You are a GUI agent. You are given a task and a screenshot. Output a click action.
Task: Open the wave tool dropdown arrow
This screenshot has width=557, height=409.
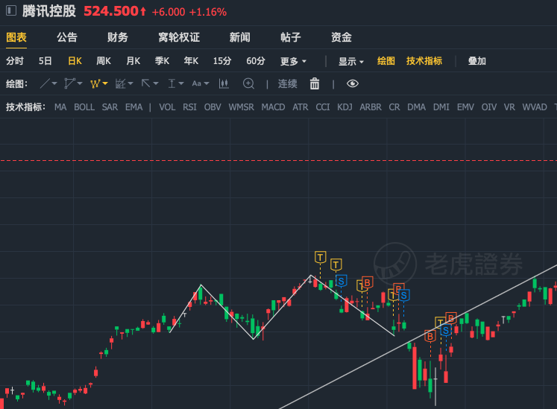pyautogui.click(x=105, y=83)
